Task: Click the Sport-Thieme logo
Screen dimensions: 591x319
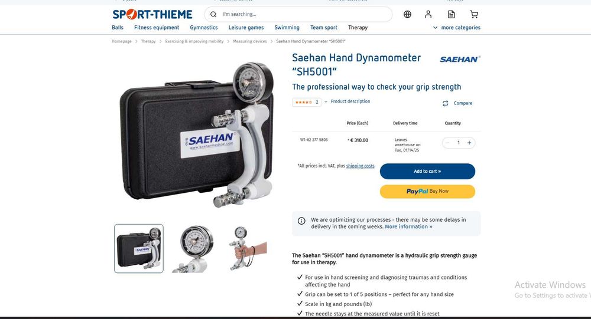Action: [152, 14]
